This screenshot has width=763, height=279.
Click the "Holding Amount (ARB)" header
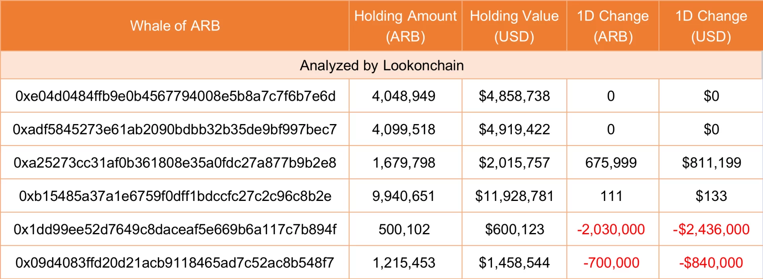pyautogui.click(x=405, y=26)
